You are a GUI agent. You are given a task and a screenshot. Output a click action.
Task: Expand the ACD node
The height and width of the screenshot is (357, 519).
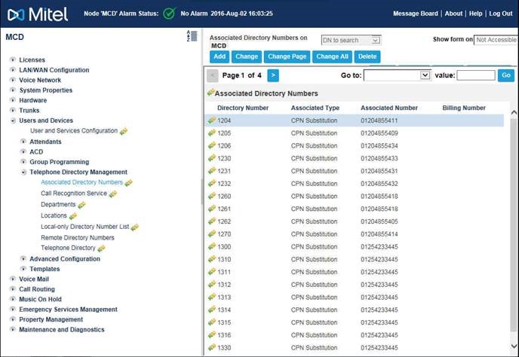(23, 151)
